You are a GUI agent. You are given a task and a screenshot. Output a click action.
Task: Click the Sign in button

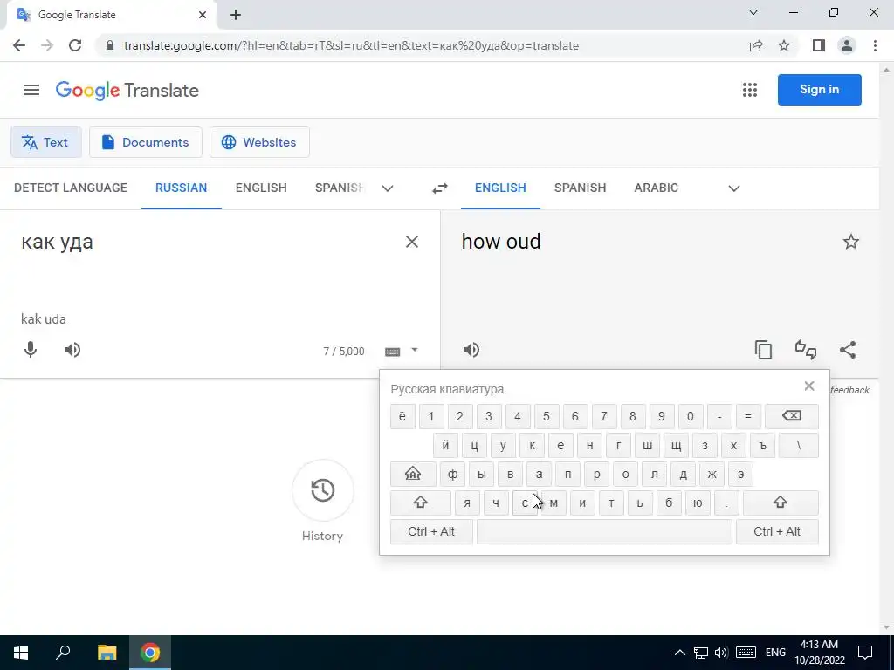[x=819, y=90]
